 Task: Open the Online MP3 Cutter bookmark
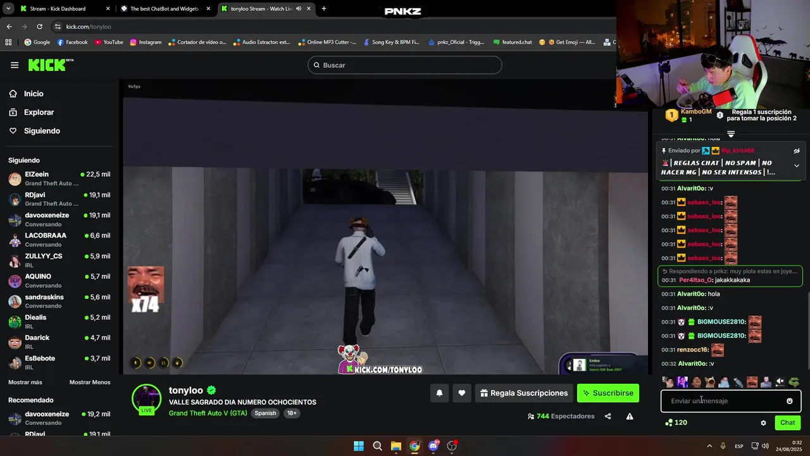[x=327, y=42]
